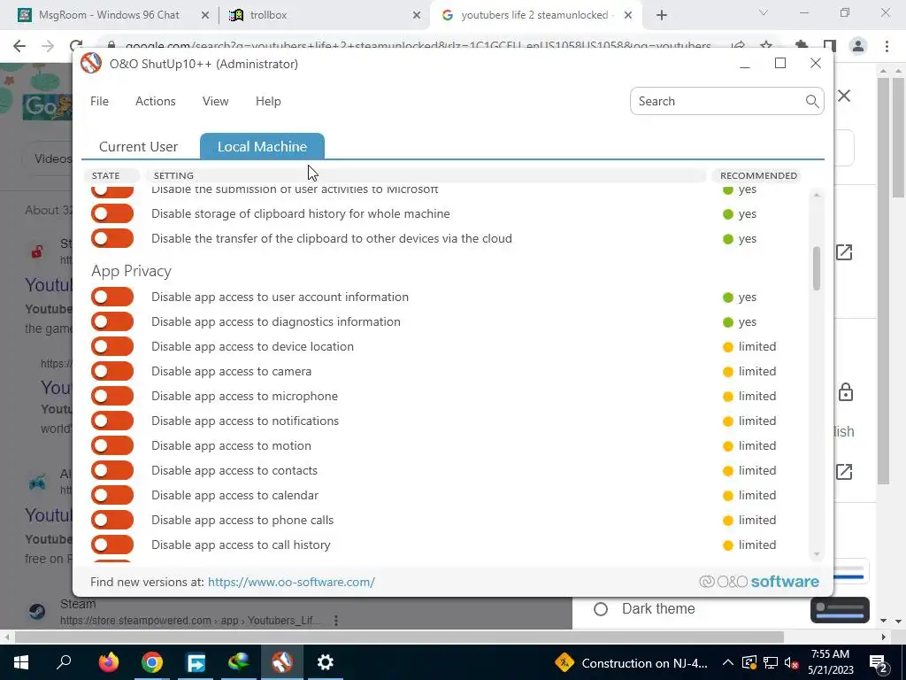Open Chrome from the taskbar

[x=152, y=662]
